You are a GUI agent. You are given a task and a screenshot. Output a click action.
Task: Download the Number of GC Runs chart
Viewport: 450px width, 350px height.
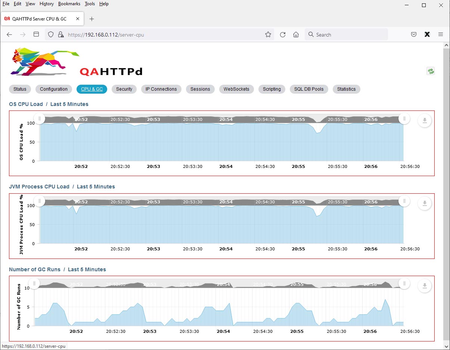(425, 286)
